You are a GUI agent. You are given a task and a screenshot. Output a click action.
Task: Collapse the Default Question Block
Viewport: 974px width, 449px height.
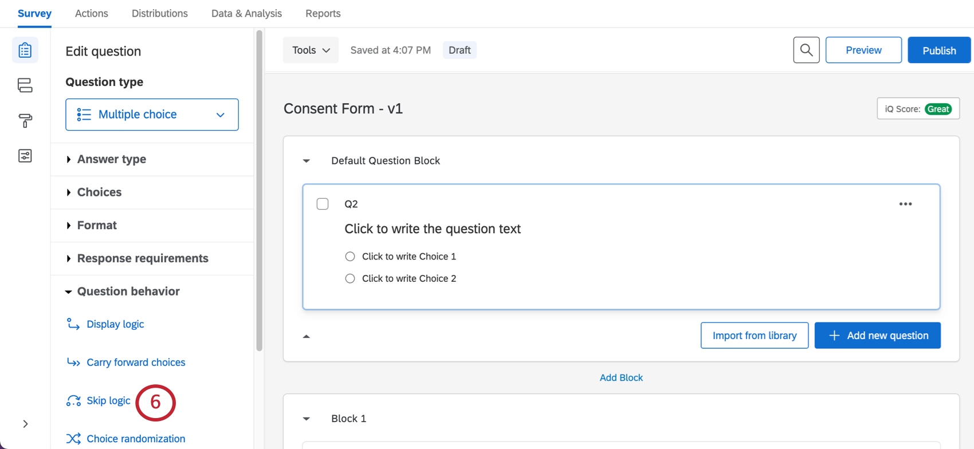click(307, 161)
